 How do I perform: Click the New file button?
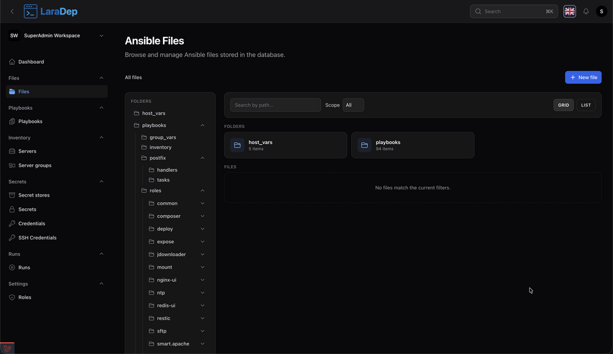(583, 77)
